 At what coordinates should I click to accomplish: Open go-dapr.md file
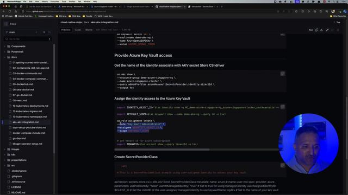(19, 139)
